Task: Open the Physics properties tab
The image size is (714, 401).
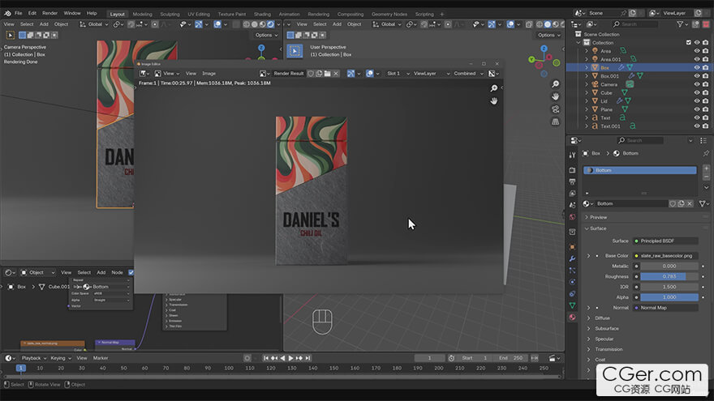Action: 572,282
